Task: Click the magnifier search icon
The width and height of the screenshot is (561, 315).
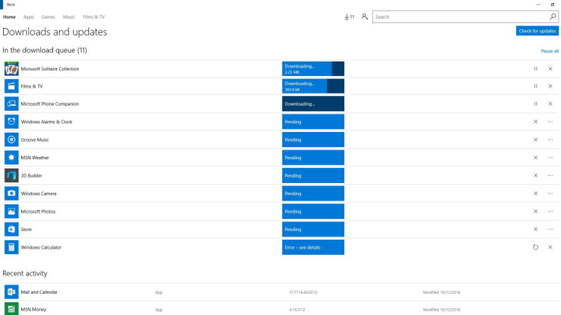Action: (x=553, y=17)
